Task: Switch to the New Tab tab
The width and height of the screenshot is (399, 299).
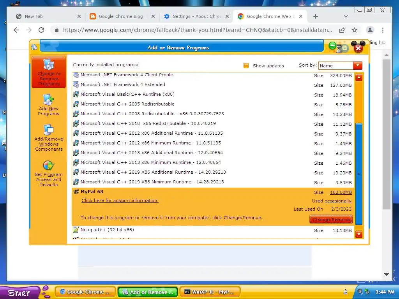Action: (x=48, y=16)
